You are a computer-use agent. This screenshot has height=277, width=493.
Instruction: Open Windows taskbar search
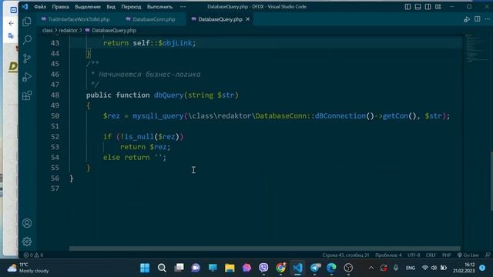162,268
